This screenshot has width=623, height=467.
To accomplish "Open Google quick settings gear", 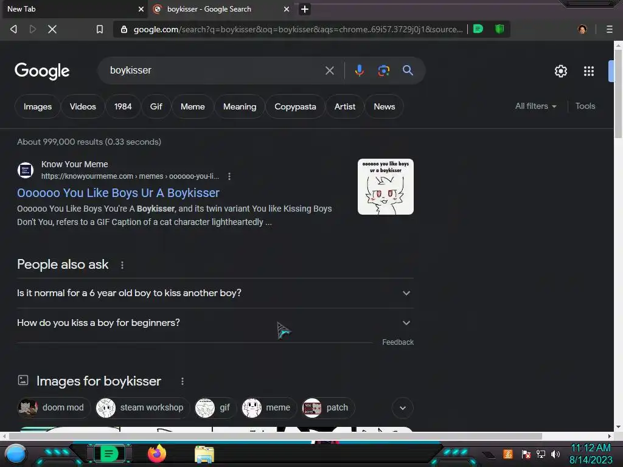I will tap(560, 71).
